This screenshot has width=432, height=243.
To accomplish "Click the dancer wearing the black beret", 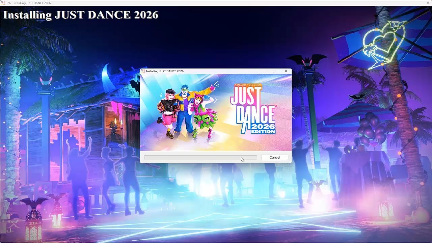I will (168, 111).
